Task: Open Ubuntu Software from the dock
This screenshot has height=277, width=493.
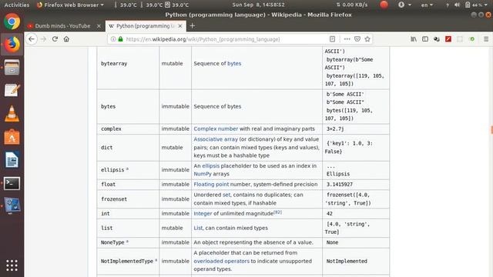Action: (x=12, y=137)
